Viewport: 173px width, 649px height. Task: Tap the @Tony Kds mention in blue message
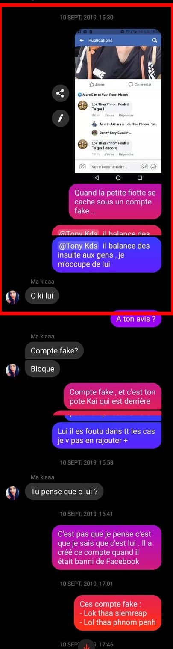(x=78, y=246)
